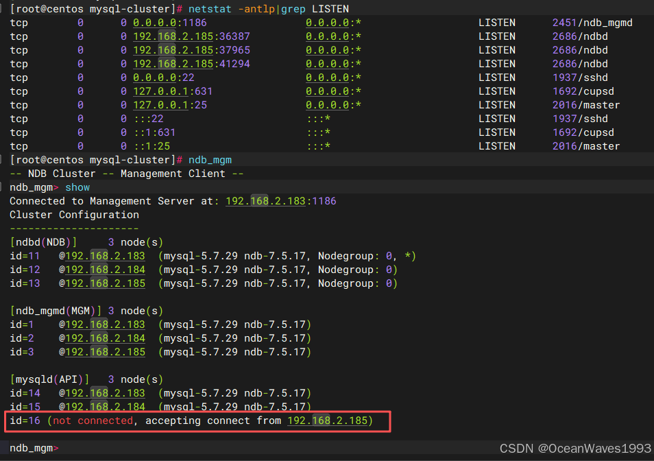Open the id=12 node address 192.168.2.184
Screen dimensions: 654x461
[x=105, y=270]
